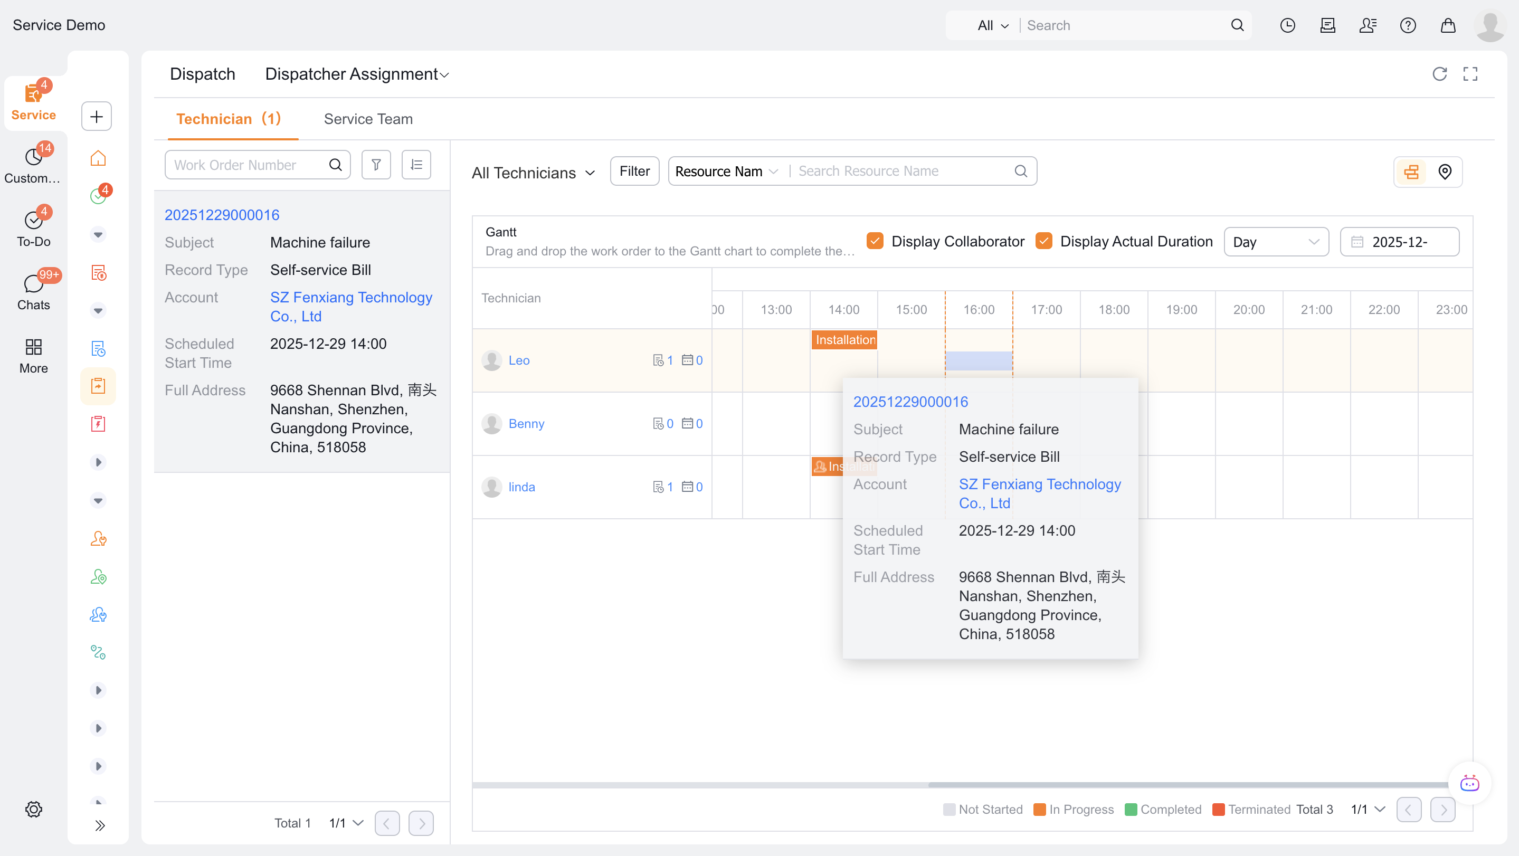
Task: Go to next work order list page
Action: pyautogui.click(x=421, y=824)
